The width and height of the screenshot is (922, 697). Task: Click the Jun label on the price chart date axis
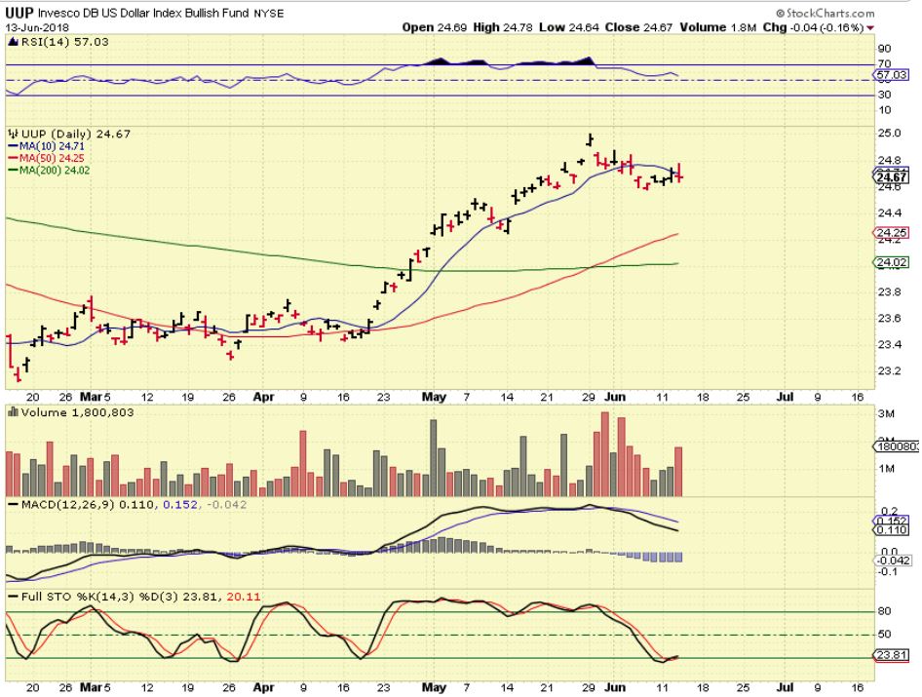point(614,397)
